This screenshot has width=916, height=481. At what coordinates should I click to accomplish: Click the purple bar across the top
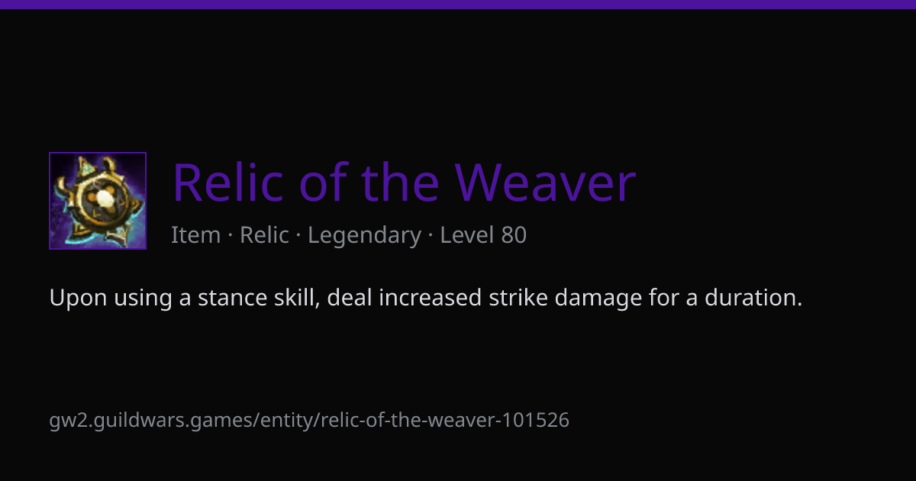458,4
